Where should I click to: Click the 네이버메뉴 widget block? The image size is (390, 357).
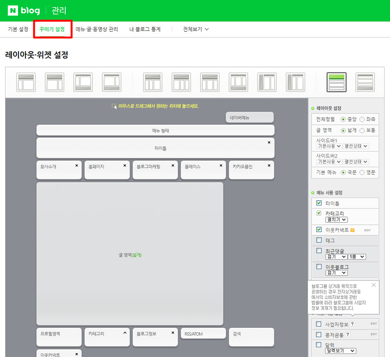250,117
